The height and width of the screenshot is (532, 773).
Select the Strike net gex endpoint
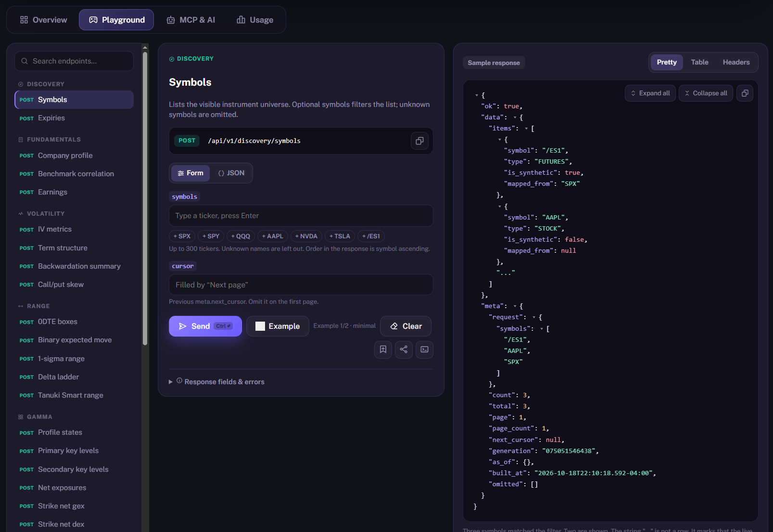(x=74, y=506)
